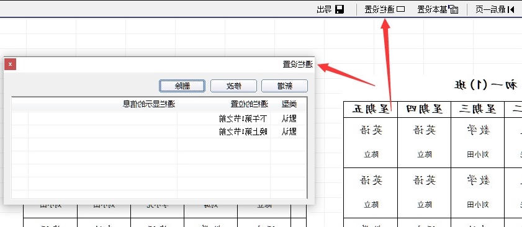Select the 下午第1节之前 row entry

click(x=243, y=118)
